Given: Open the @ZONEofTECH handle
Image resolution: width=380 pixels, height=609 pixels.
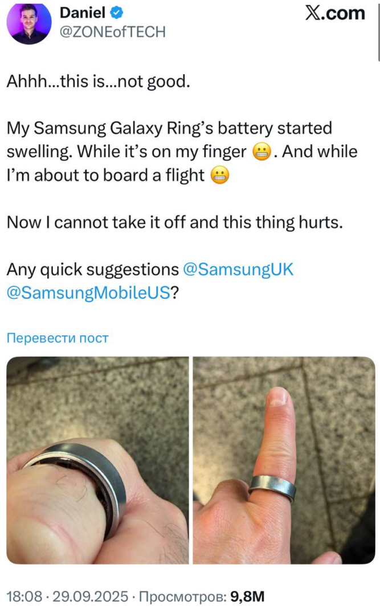Looking at the screenshot, I should [x=113, y=32].
